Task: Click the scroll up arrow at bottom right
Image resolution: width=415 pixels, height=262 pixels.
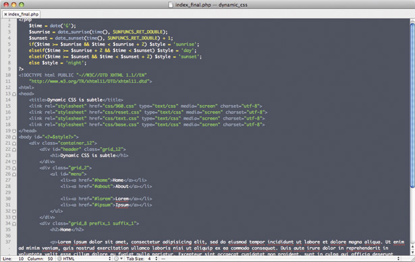Action: 412,246
